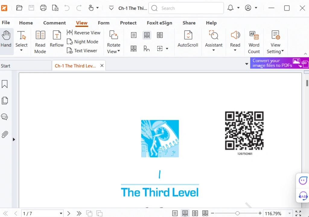Go to the first page
The image size is (309, 217).
pyautogui.click(x=5, y=213)
